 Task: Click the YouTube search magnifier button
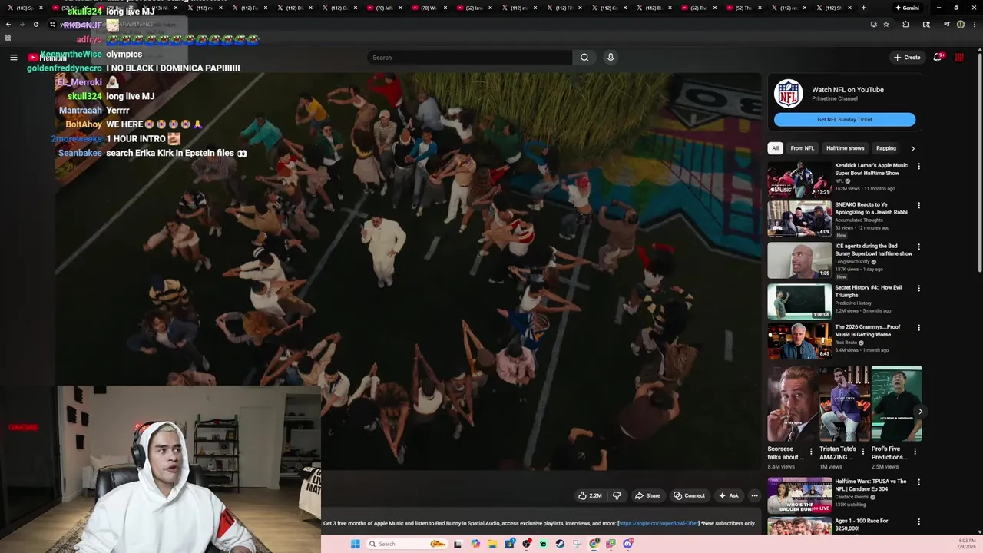(x=584, y=58)
